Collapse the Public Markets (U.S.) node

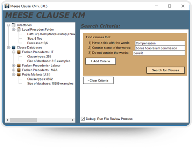(x=14, y=75)
